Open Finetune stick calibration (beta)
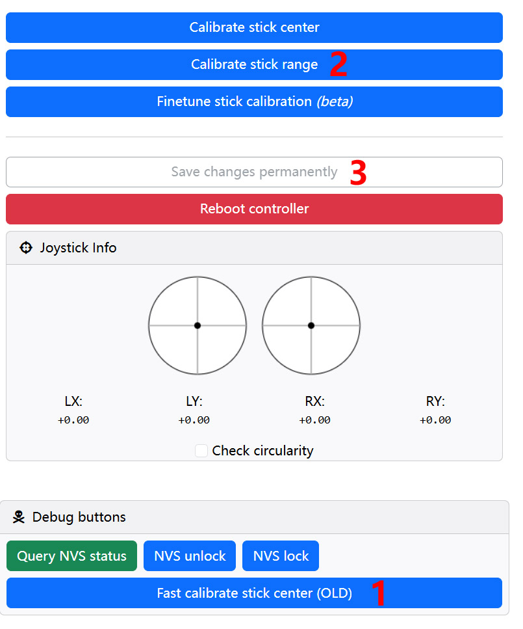 coord(254,101)
